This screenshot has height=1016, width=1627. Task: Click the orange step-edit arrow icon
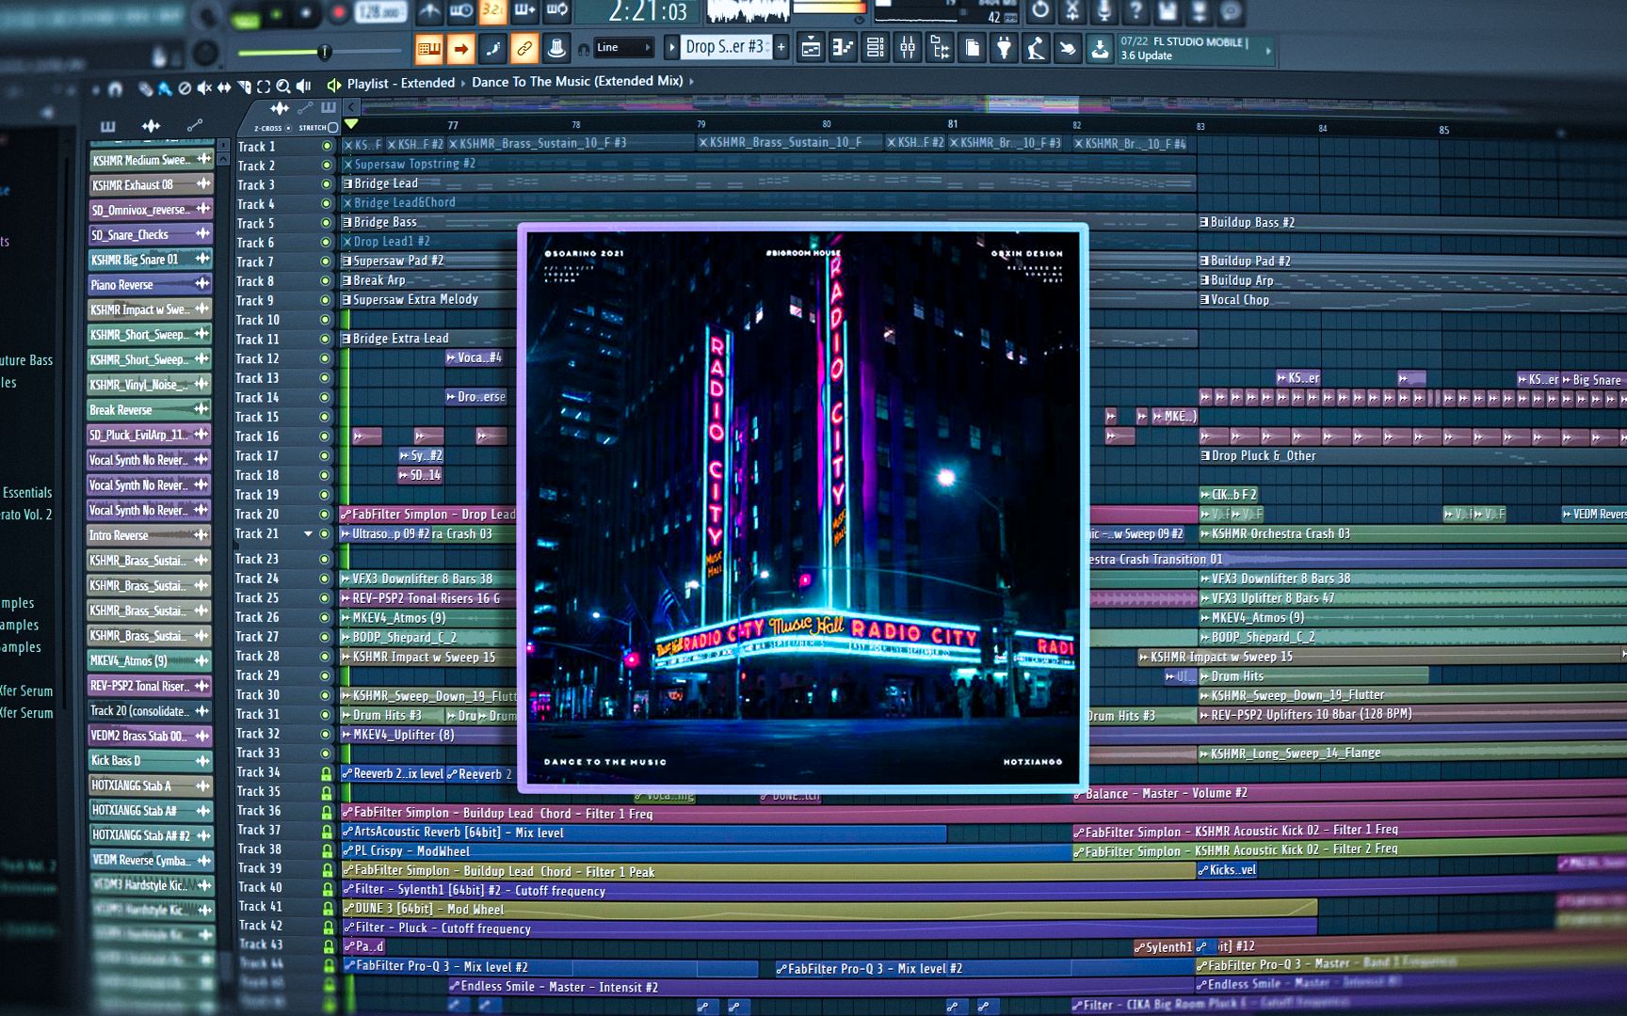tap(460, 48)
